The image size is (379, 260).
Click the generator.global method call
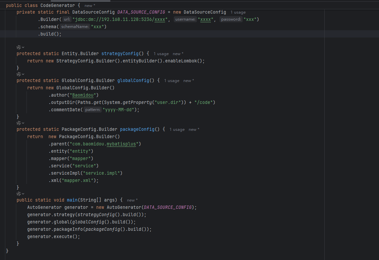pyautogui.click(x=48, y=222)
